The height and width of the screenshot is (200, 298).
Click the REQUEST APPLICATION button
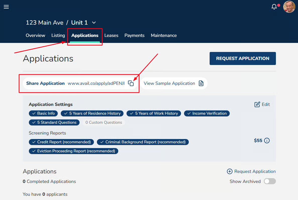click(x=243, y=58)
